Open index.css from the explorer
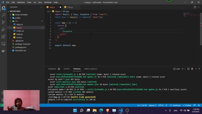This screenshot has height=114, width=202. [20, 31]
